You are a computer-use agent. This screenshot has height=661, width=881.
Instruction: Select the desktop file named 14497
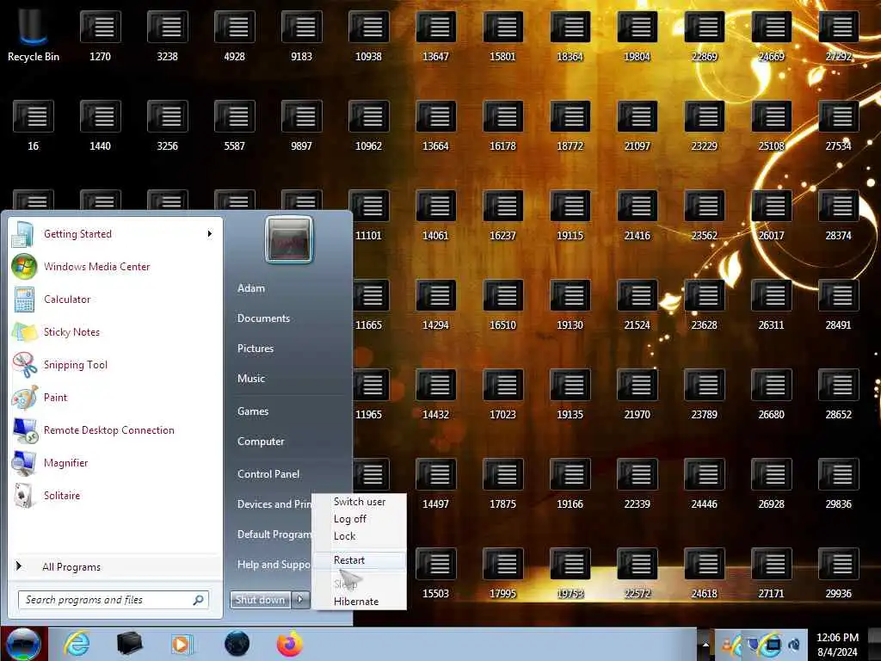coord(435,484)
